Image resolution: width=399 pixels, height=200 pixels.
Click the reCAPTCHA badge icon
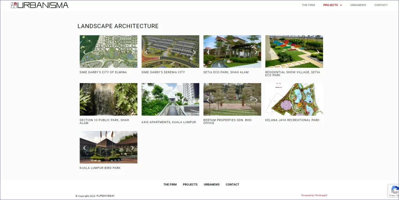pos(394,190)
